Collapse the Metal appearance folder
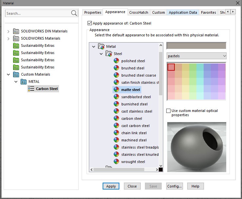This screenshot has width=242, height=199. point(94,46)
